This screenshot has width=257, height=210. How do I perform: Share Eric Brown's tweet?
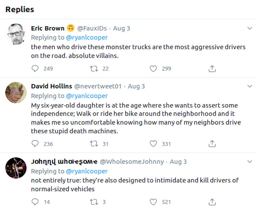coord(212,69)
